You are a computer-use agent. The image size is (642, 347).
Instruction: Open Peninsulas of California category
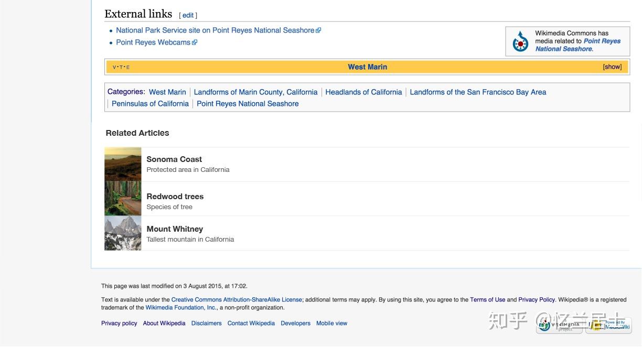[x=150, y=104]
